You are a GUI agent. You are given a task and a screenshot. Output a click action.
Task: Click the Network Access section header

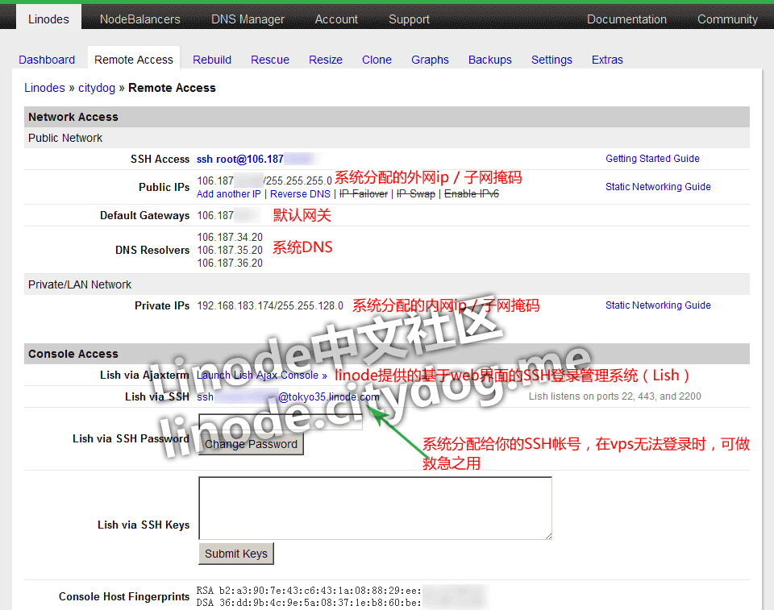pos(386,117)
